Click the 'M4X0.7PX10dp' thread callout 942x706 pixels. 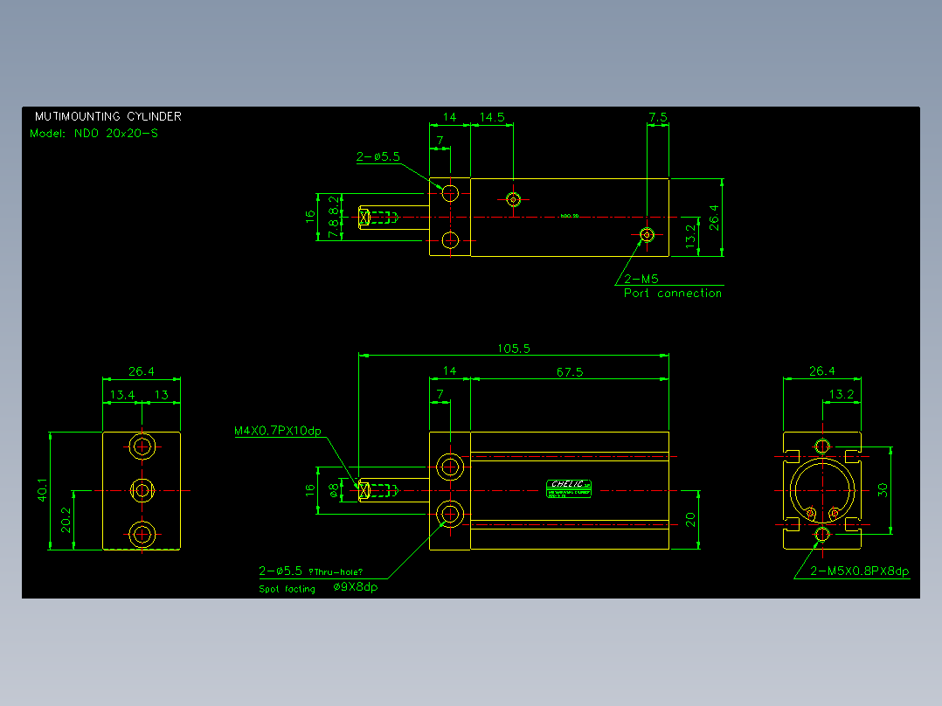pos(278,431)
